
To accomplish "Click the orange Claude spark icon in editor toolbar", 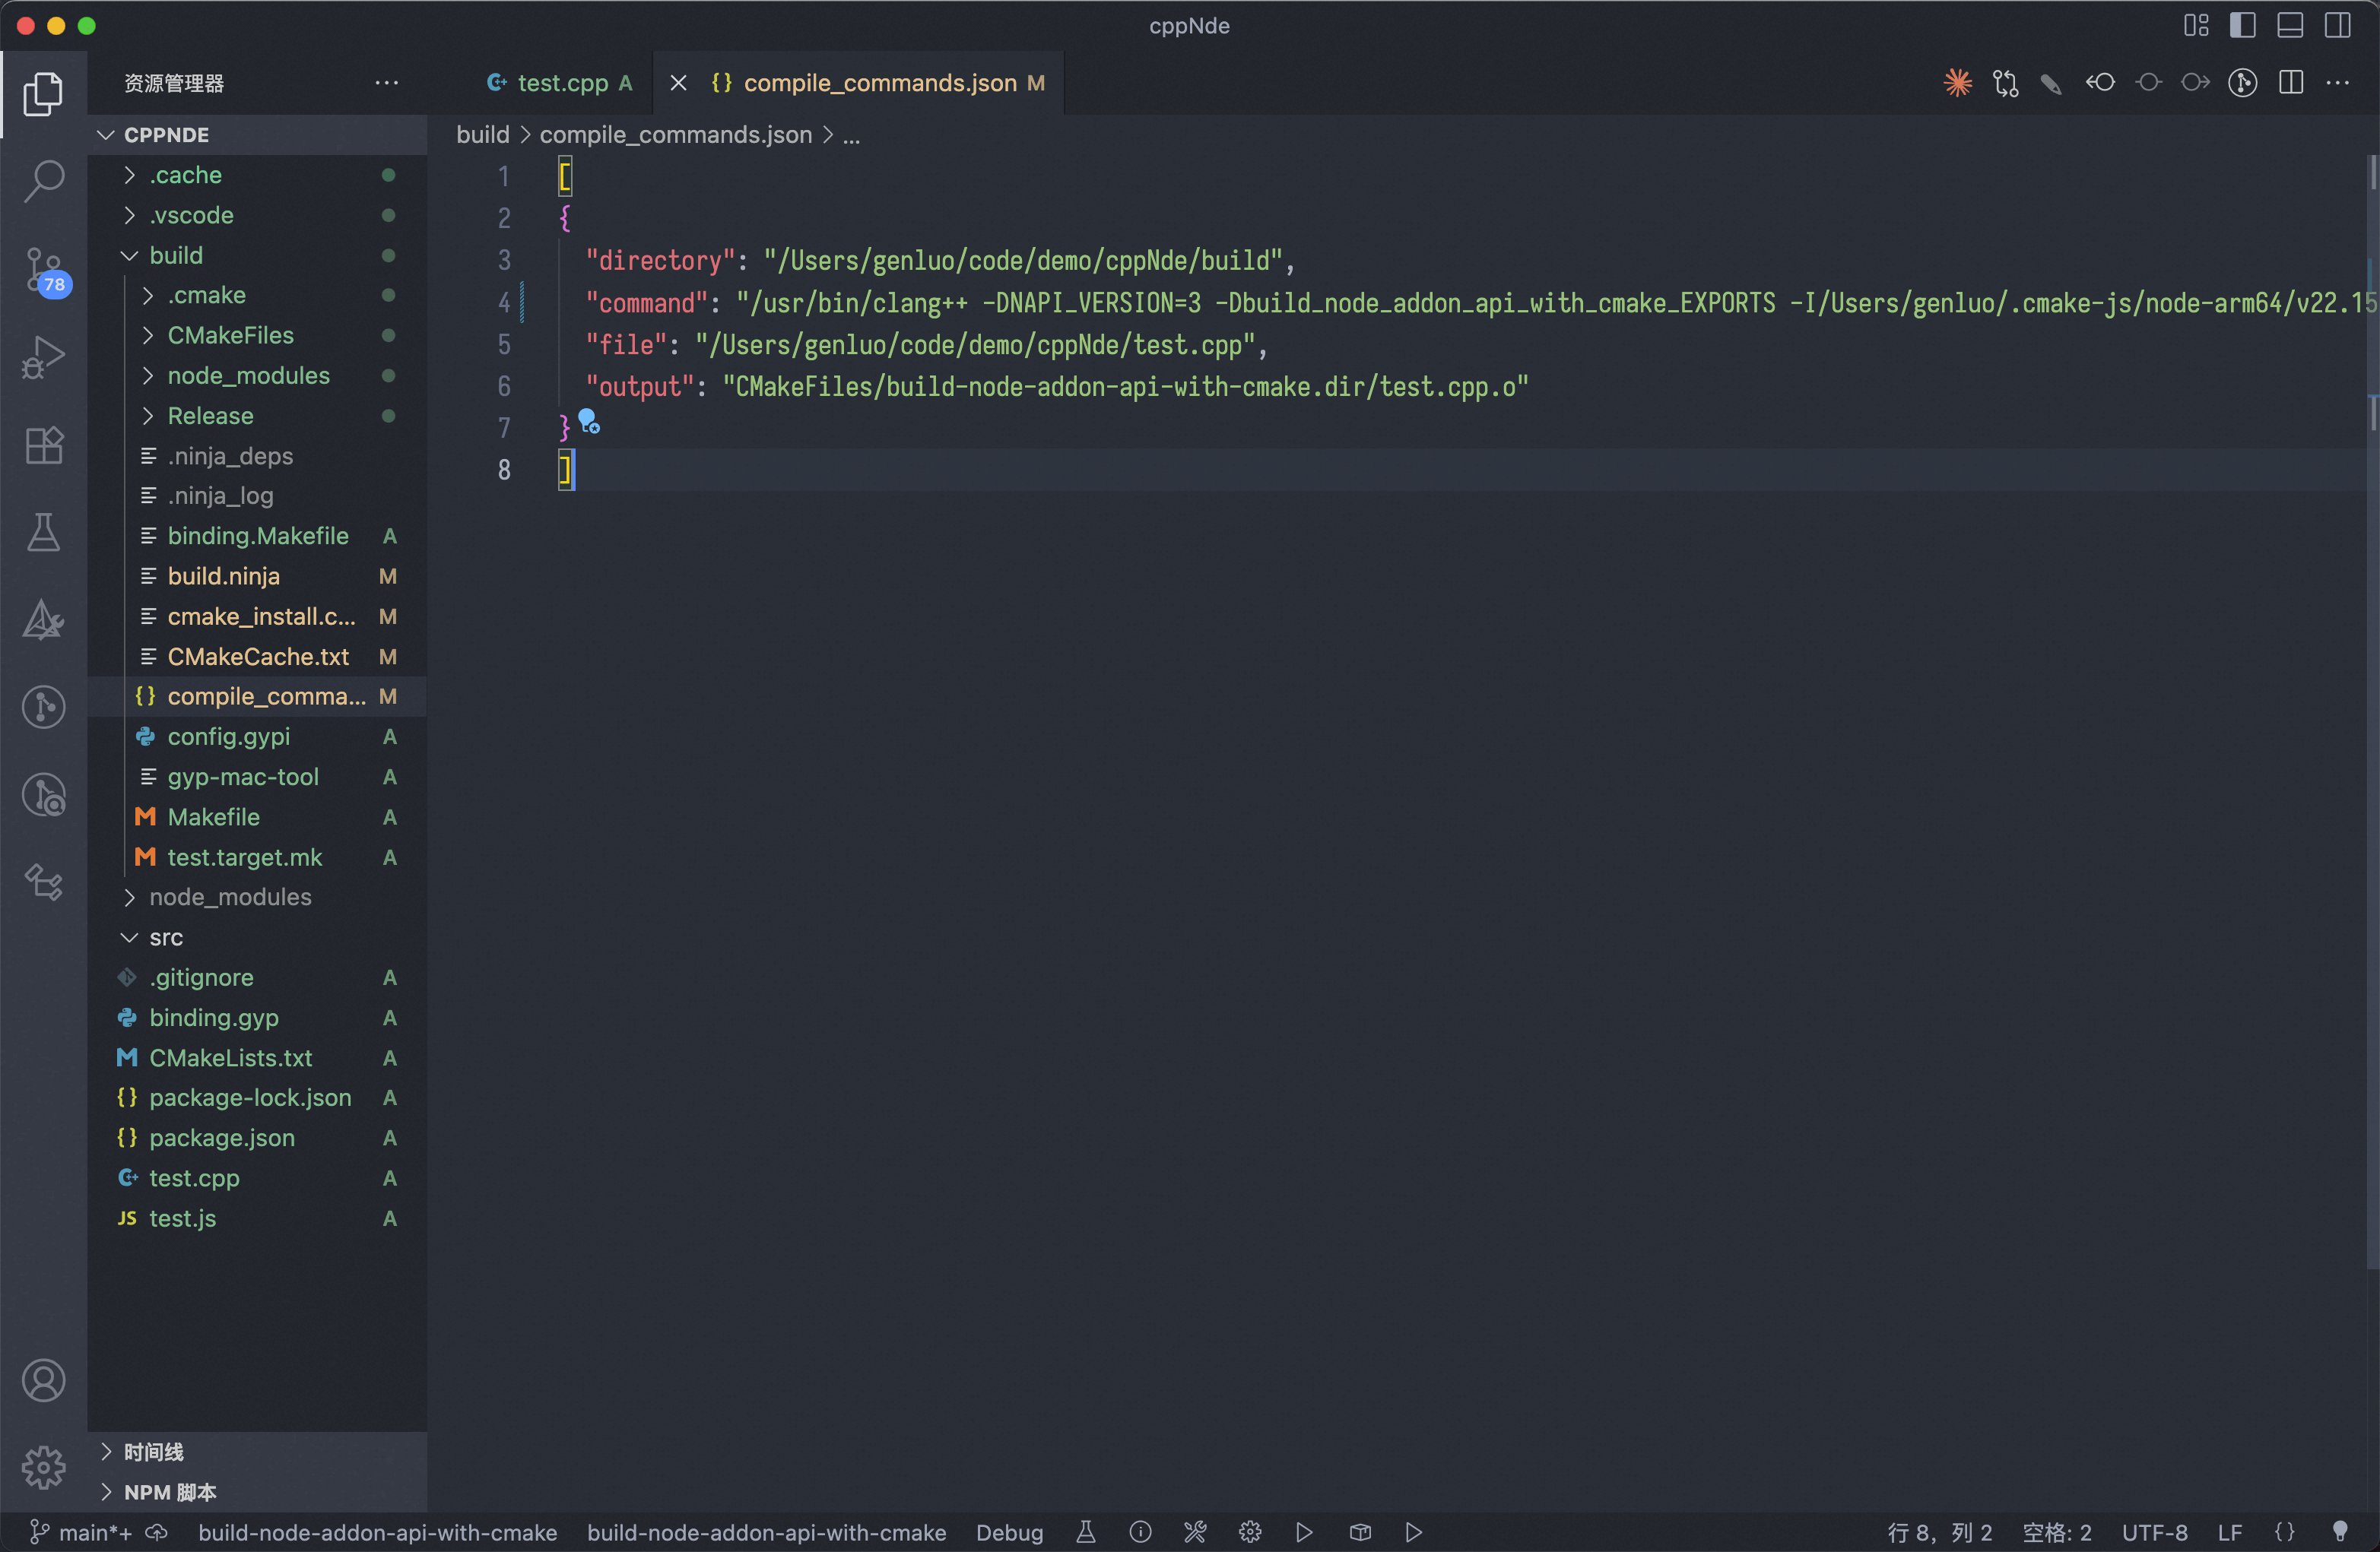I will point(1957,83).
